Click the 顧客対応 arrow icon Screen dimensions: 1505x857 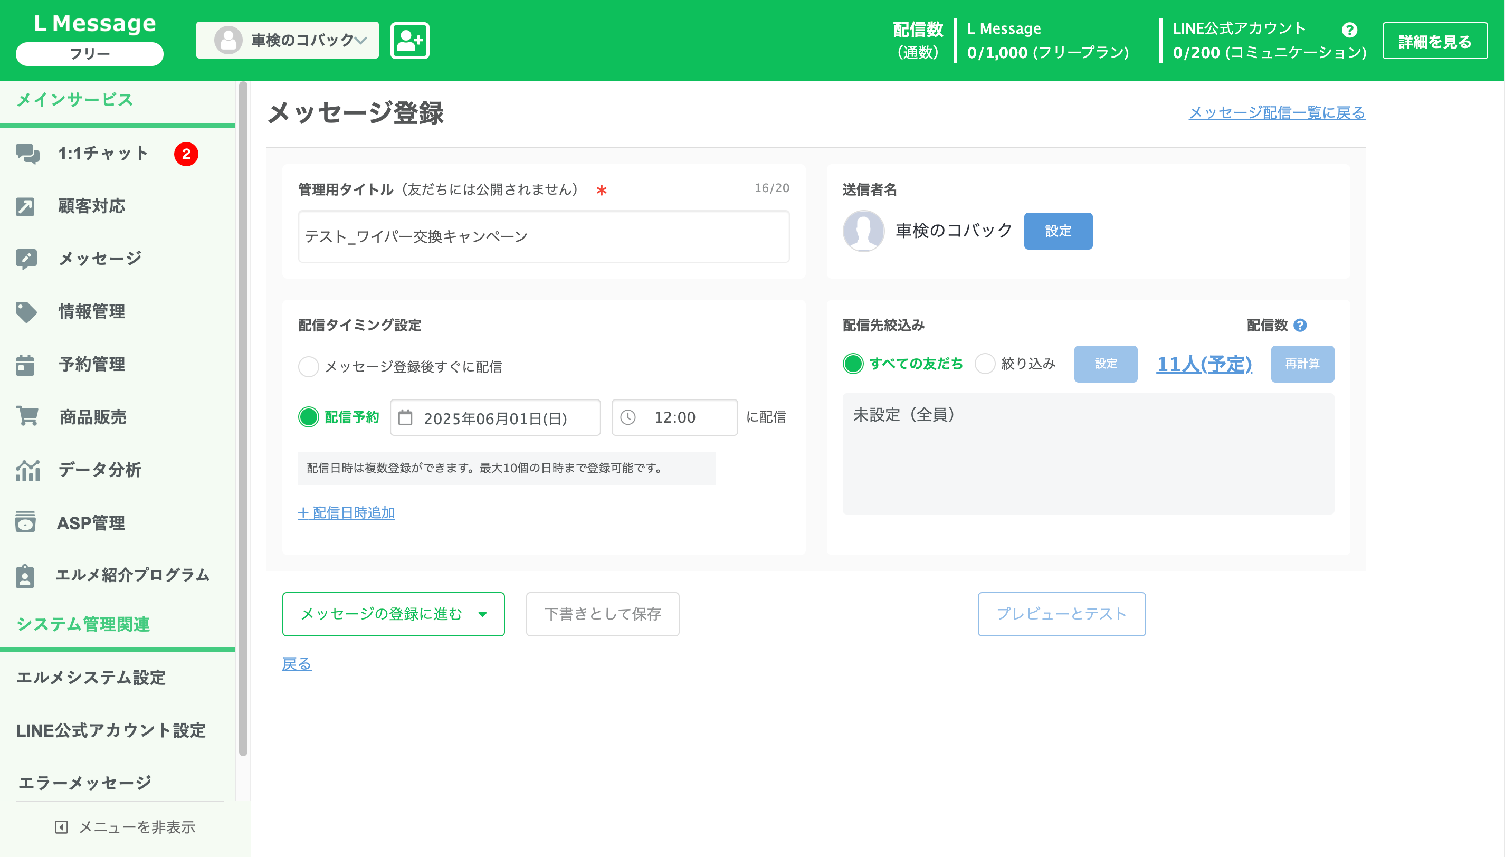(x=25, y=207)
